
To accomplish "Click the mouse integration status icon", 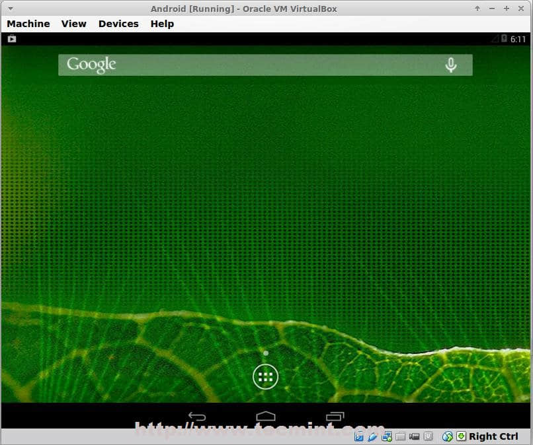I will click(x=448, y=436).
